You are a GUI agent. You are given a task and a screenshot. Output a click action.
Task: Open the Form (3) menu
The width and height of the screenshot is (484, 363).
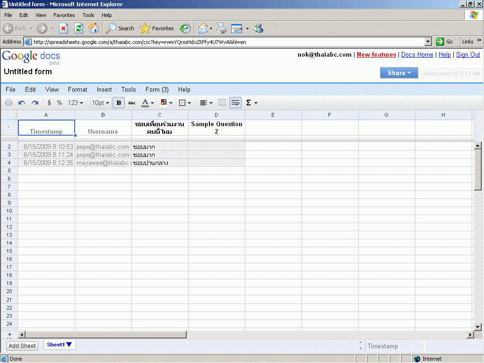click(x=157, y=89)
